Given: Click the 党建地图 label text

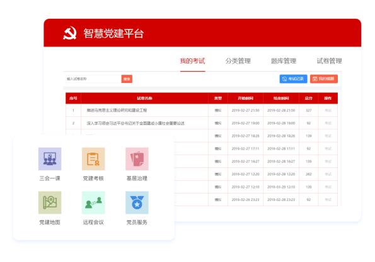Looking at the screenshot, I should point(50,222).
